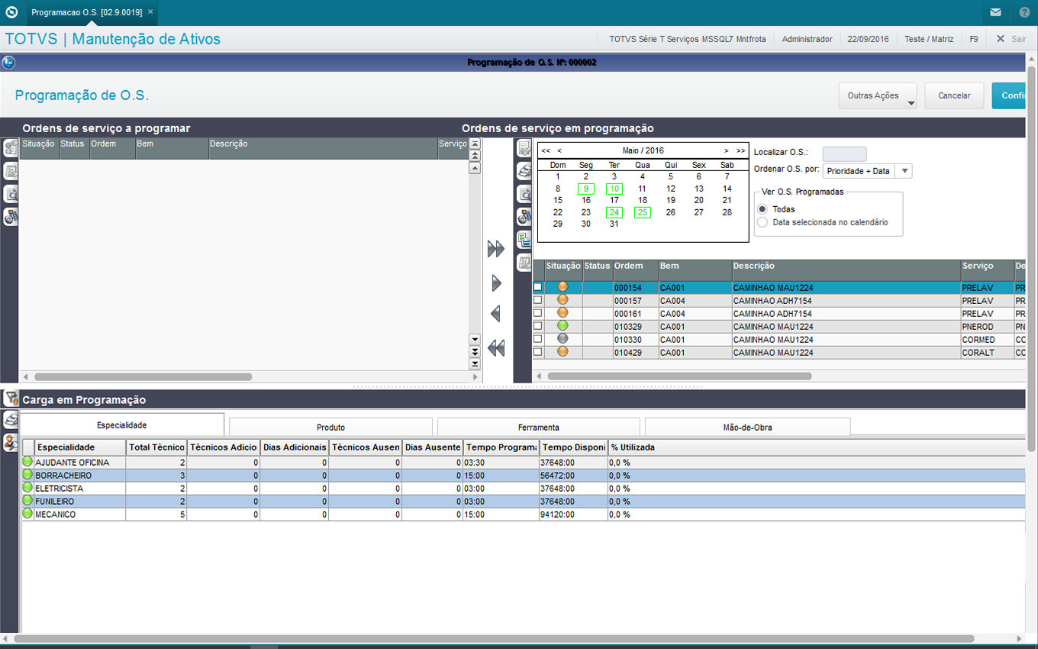Select 'Data selecionada no calendário' option

pyautogui.click(x=762, y=222)
